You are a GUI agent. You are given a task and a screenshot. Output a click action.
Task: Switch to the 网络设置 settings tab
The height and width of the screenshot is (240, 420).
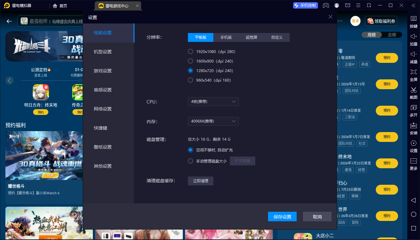click(108, 109)
